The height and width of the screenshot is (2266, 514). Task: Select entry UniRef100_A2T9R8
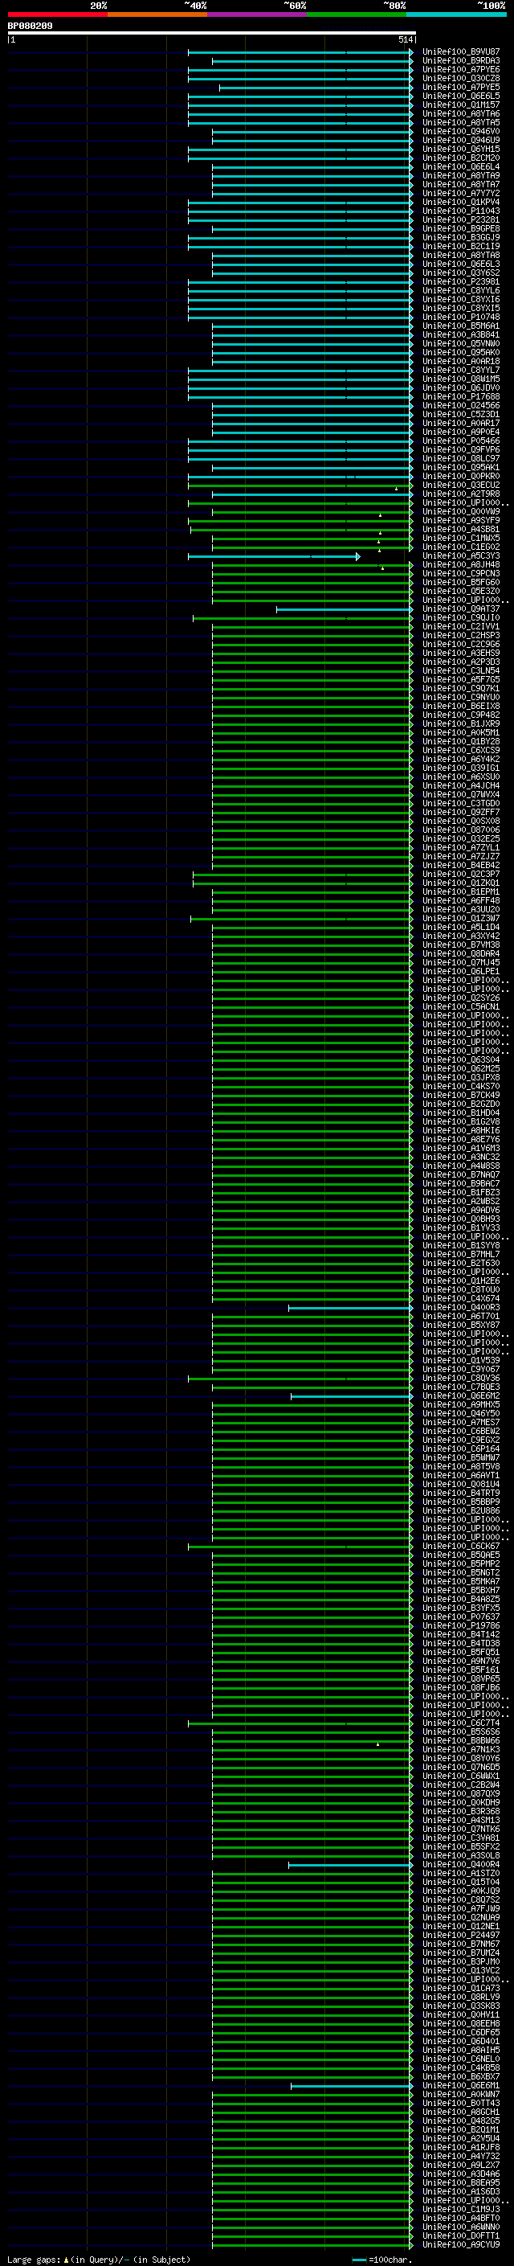461,494
